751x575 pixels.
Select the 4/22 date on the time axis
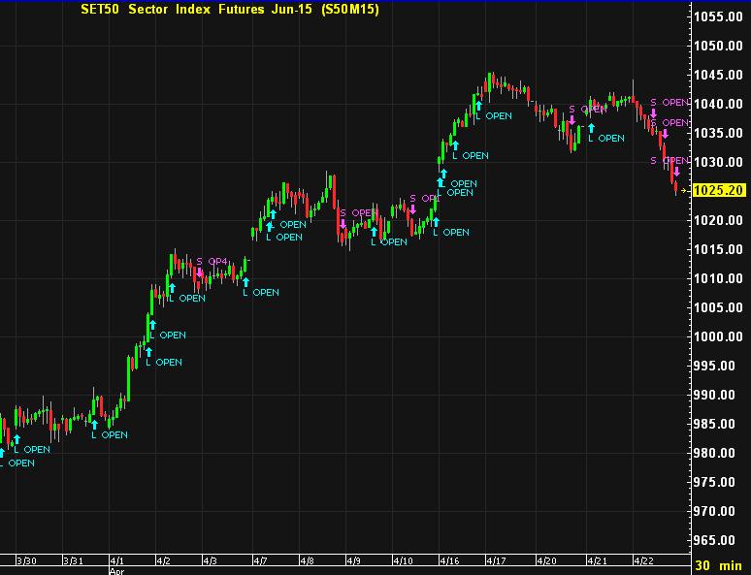tap(644, 560)
